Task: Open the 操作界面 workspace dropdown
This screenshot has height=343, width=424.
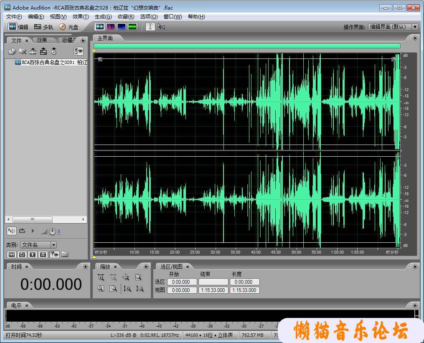Action: pos(414,27)
